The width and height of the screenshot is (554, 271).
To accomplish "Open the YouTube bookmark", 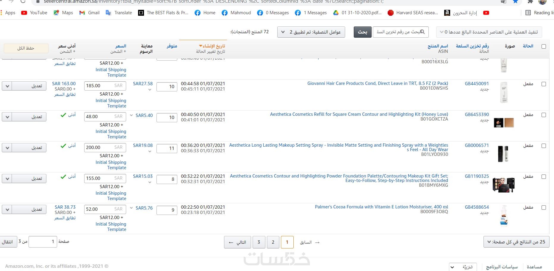I will point(34,13).
